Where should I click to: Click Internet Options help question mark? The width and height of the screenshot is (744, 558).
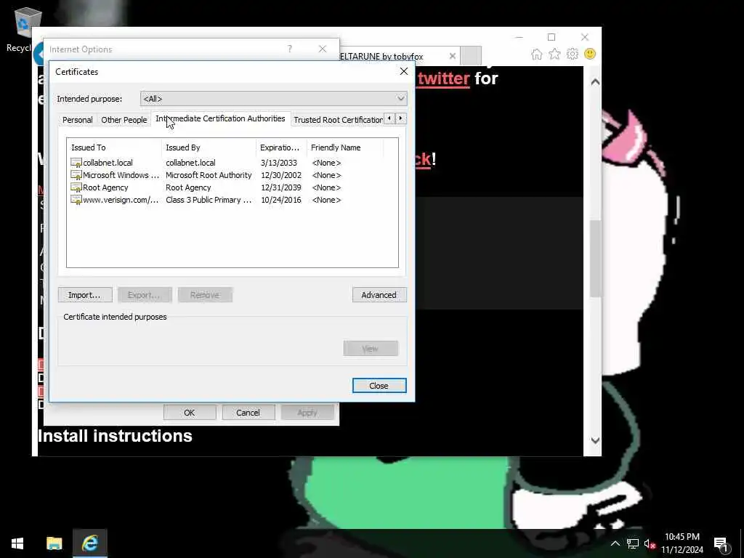tap(289, 49)
